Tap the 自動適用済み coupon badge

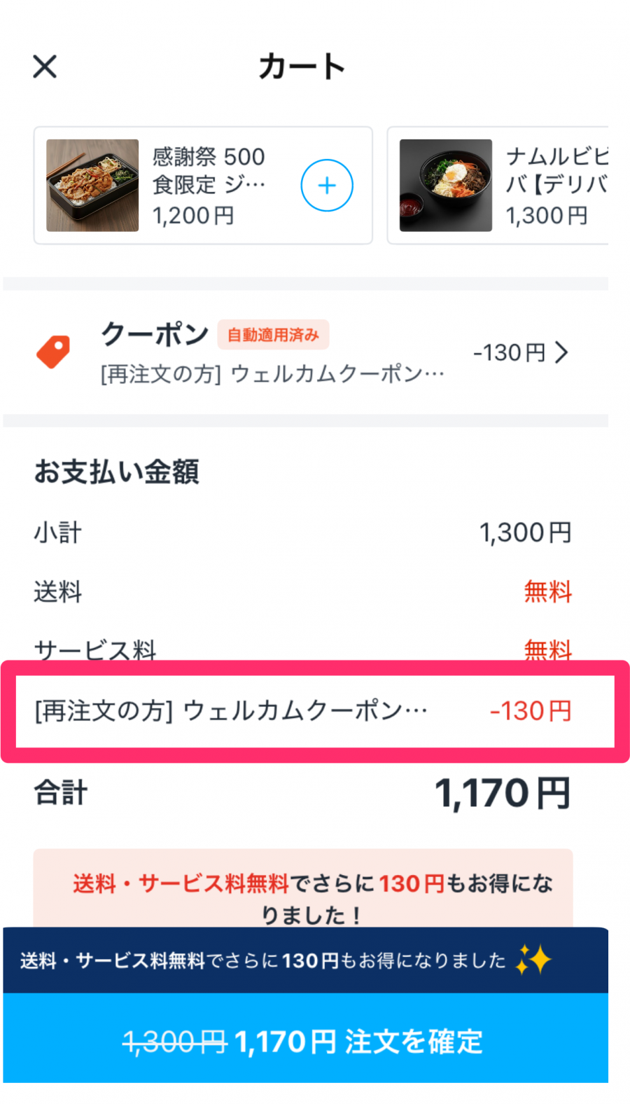tap(273, 335)
